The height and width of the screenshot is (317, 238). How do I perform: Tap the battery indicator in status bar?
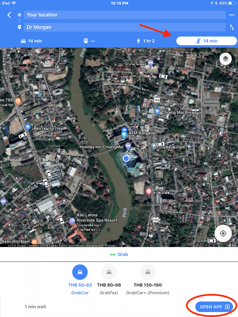pyautogui.click(x=232, y=3)
